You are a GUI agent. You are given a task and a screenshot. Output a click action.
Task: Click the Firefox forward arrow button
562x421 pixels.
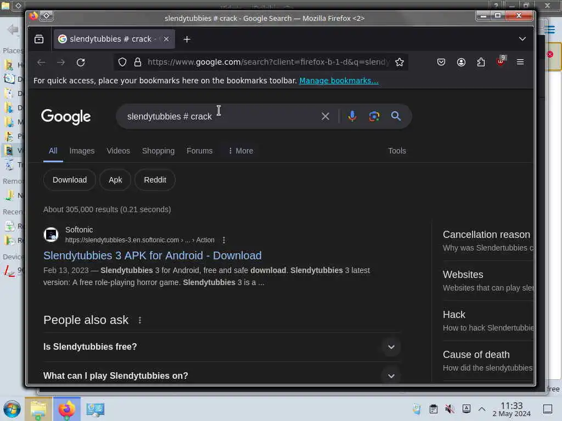pyautogui.click(x=61, y=62)
